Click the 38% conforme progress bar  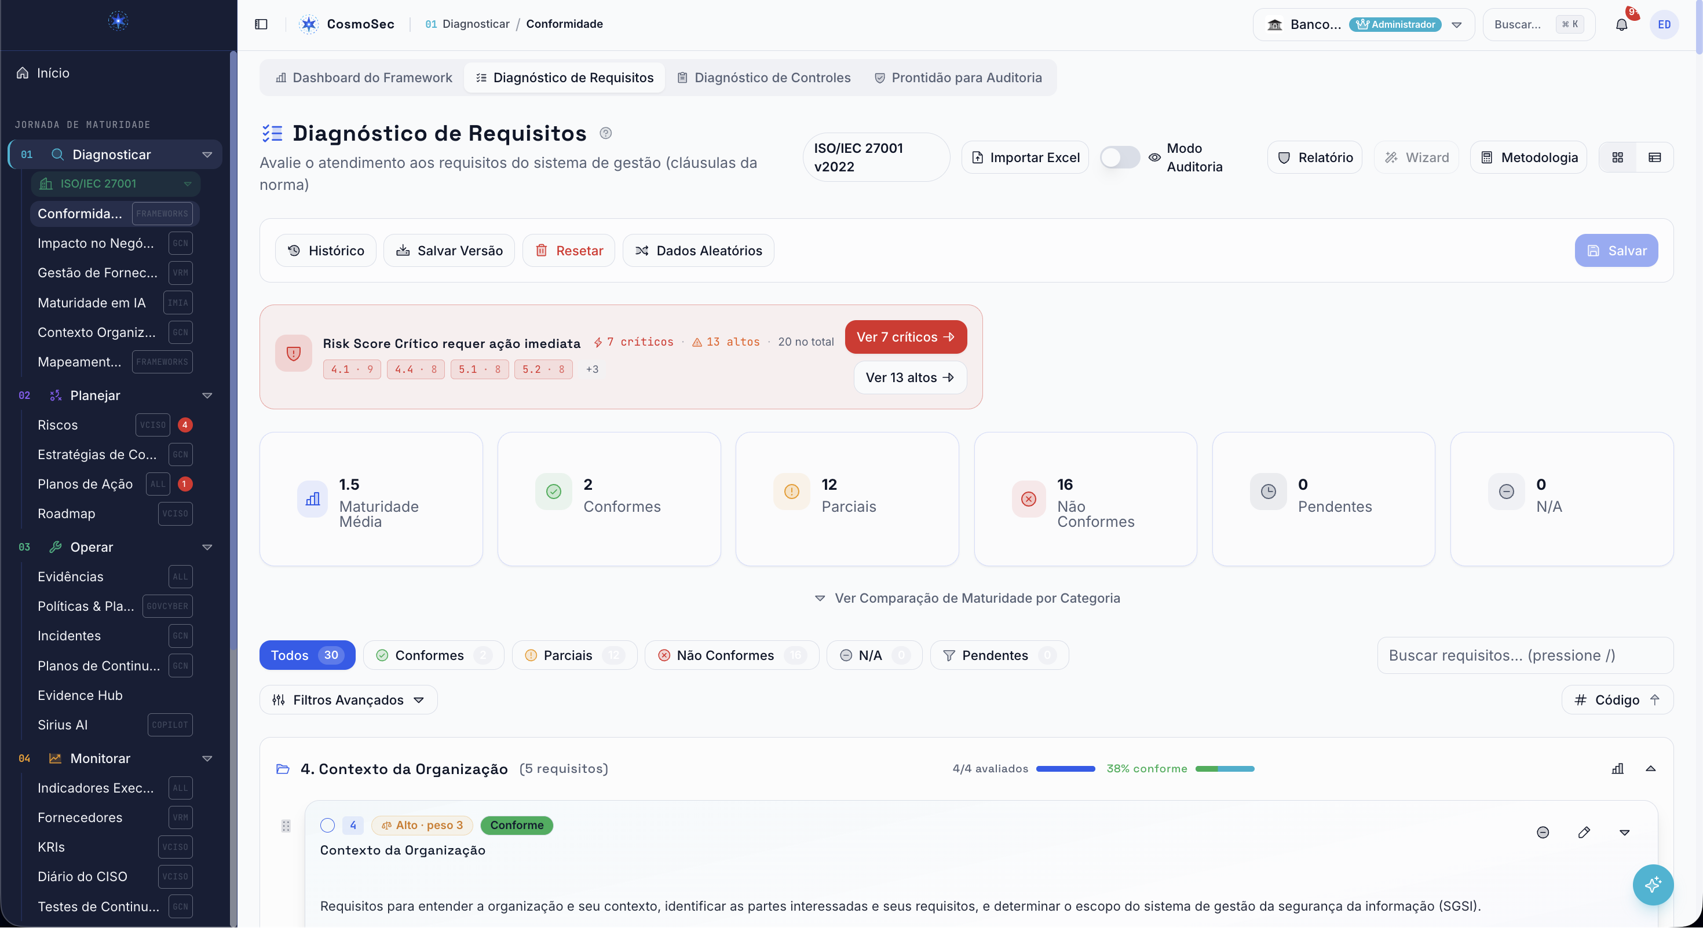click(1225, 769)
